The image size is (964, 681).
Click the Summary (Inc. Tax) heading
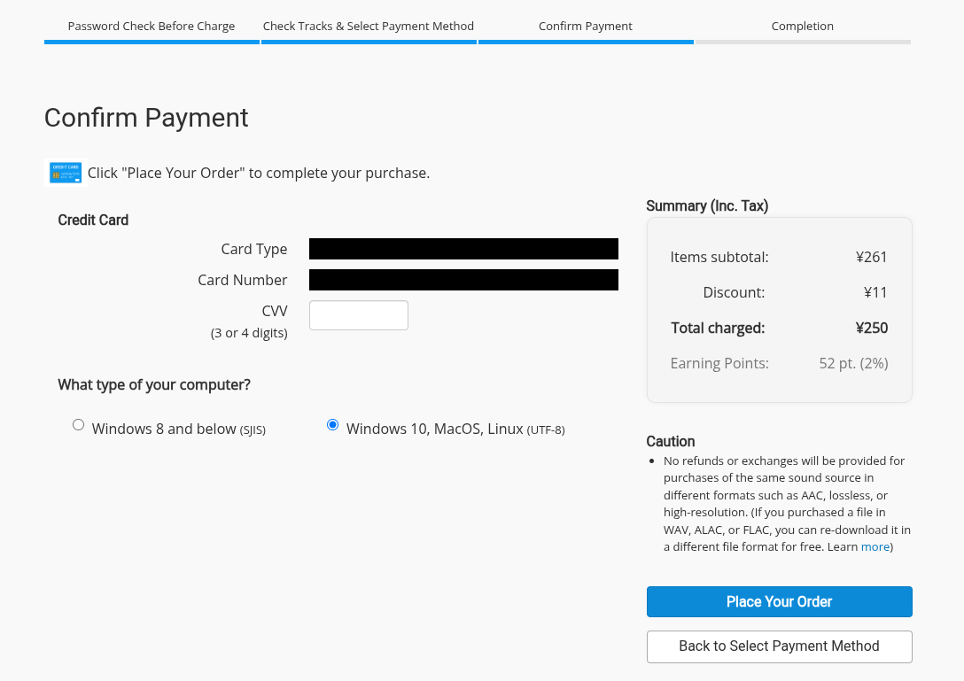pos(707,205)
